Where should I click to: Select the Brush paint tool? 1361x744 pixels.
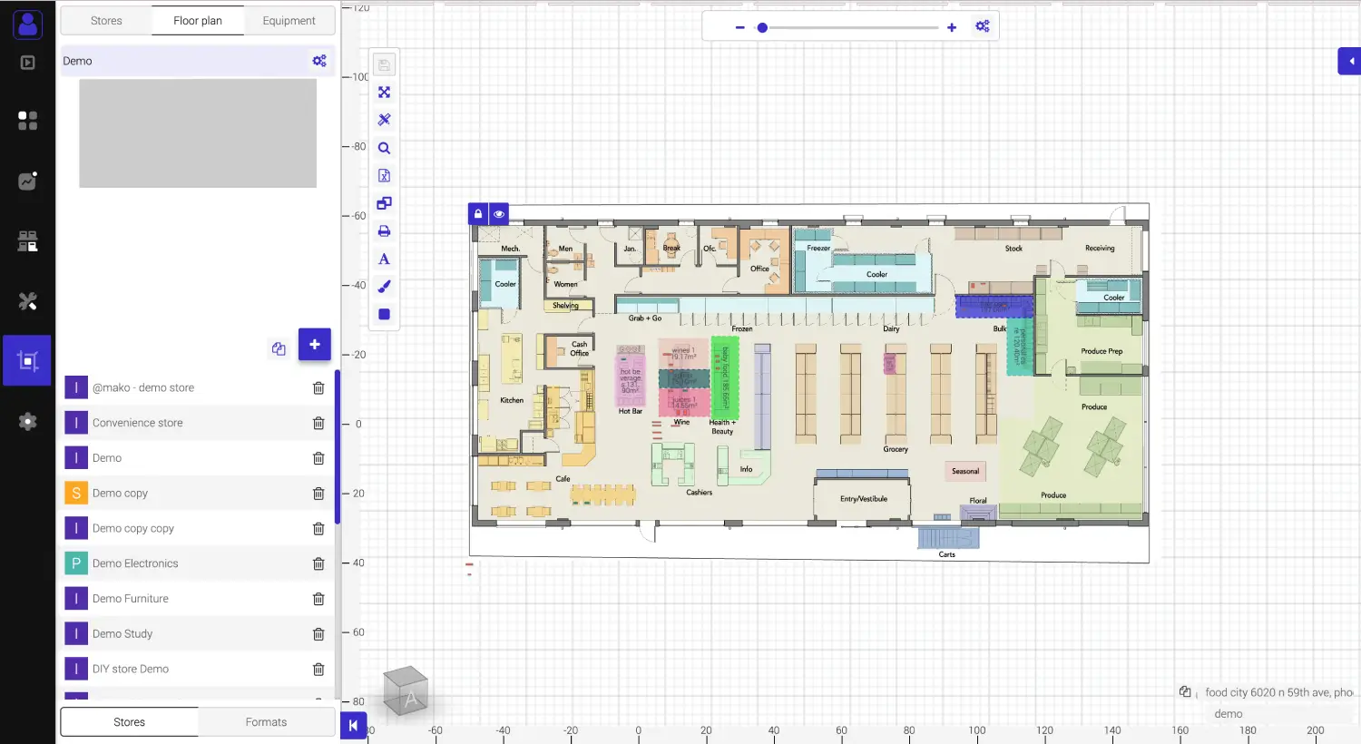click(384, 286)
